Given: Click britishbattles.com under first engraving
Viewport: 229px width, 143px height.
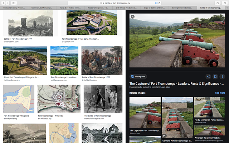Looking at the screenshot, I should pos(11,41).
